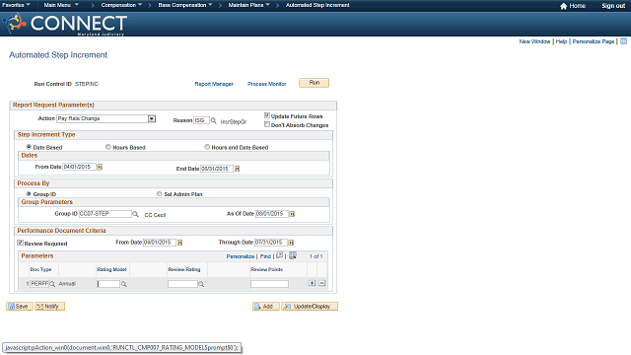Open the Help link
This screenshot has width=631, height=355.
[561, 41]
